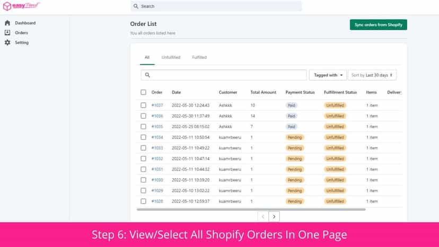Click the Fulfillment Status column header
The width and height of the screenshot is (439, 247).
(x=340, y=92)
